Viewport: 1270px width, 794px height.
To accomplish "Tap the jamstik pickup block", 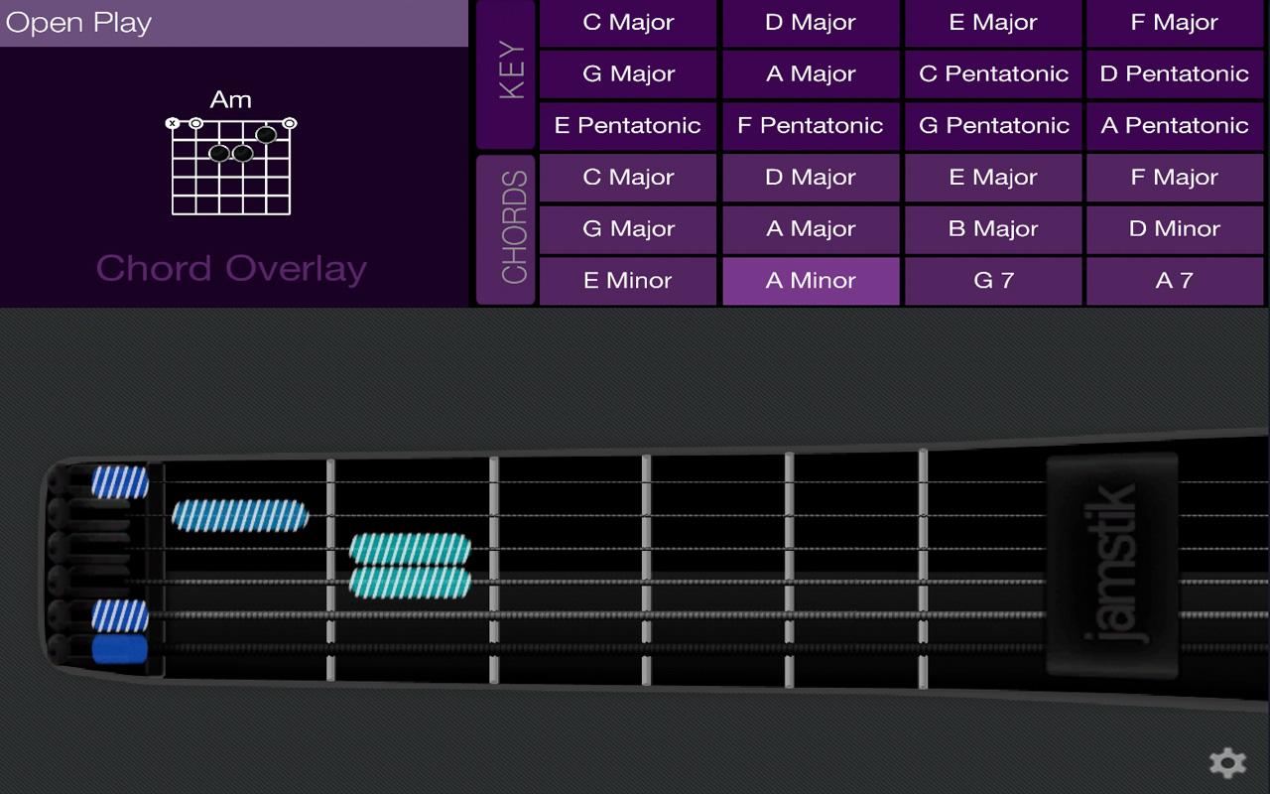I will [1112, 564].
